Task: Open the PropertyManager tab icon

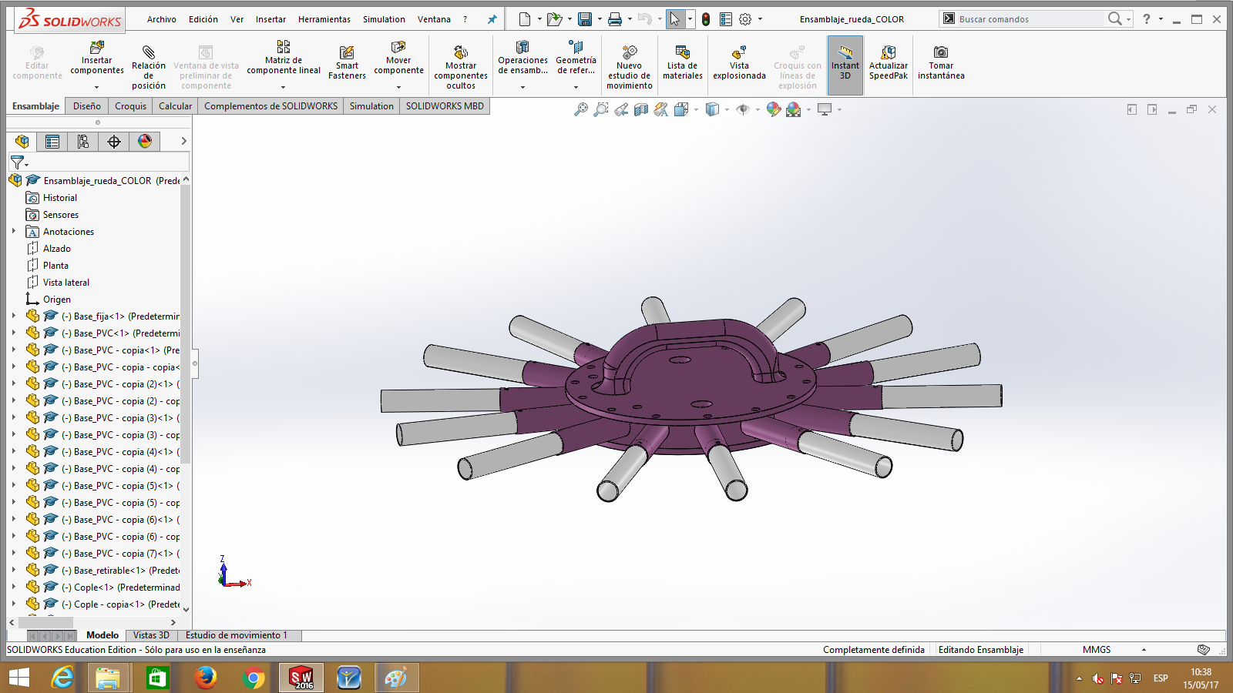Action: [x=52, y=142]
